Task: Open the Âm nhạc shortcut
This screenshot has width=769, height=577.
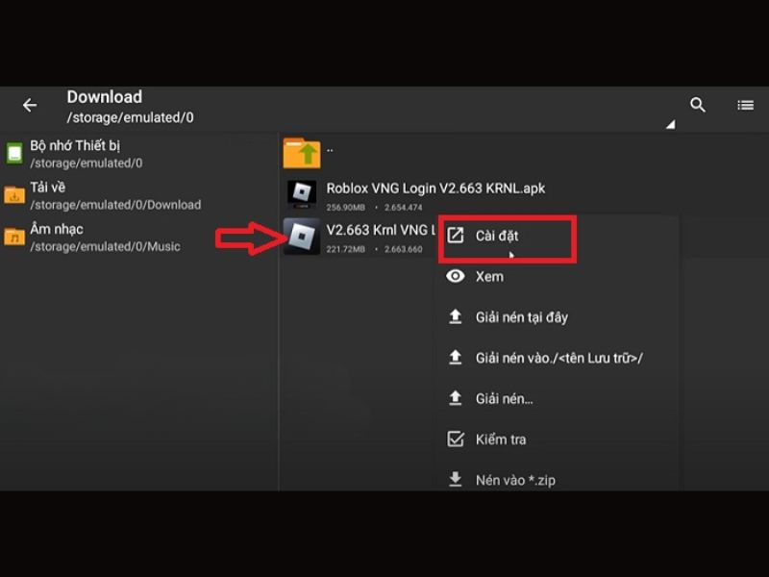Action: [139, 237]
